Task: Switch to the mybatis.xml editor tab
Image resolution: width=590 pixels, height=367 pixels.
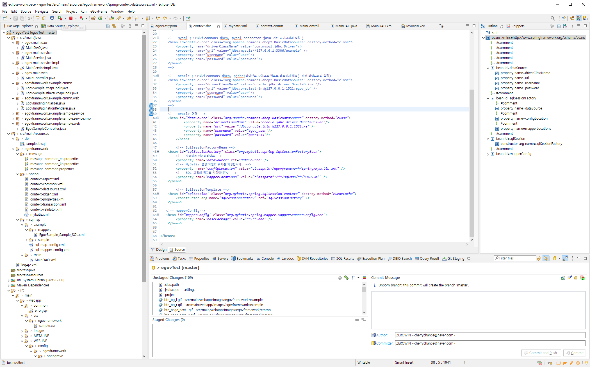Action: 237,26
